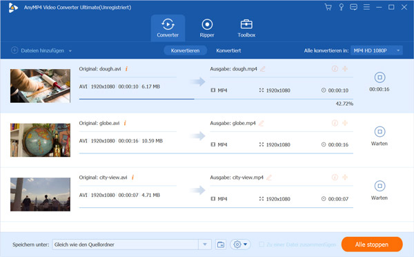Open the gear settings menu
Viewport: 414px width, 257px height.
pyautogui.click(x=240, y=245)
